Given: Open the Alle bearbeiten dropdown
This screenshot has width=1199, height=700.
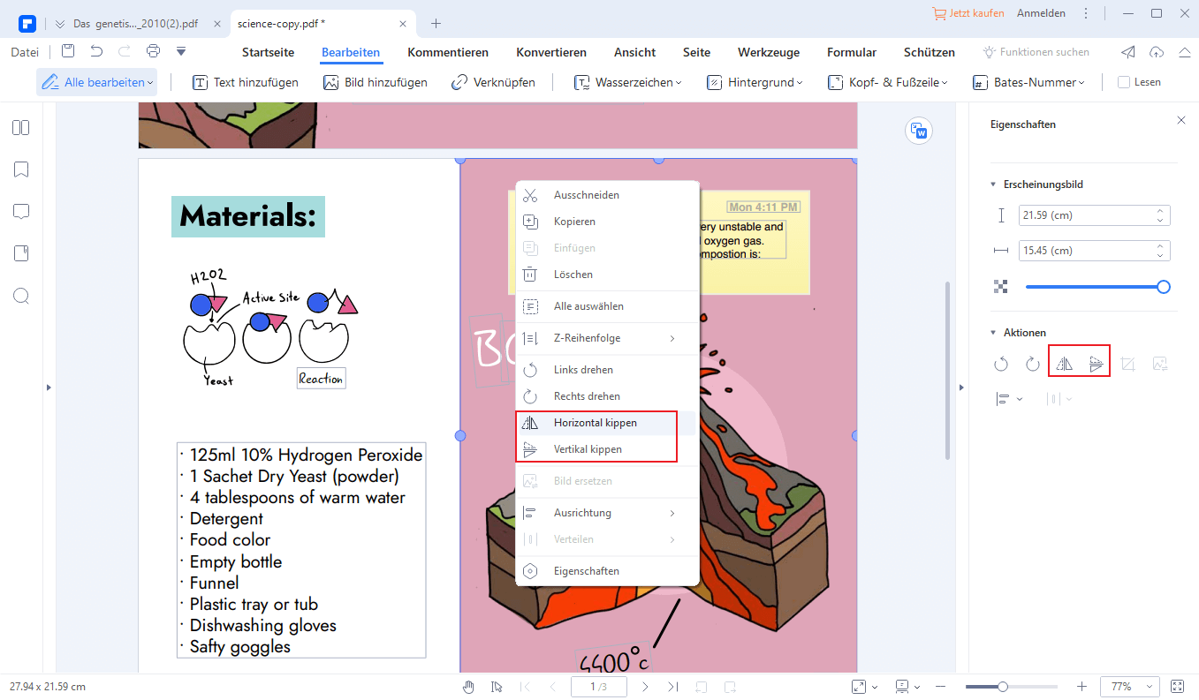Looking at the screenshot, I should pyautogui.click(x=97, y=82).
